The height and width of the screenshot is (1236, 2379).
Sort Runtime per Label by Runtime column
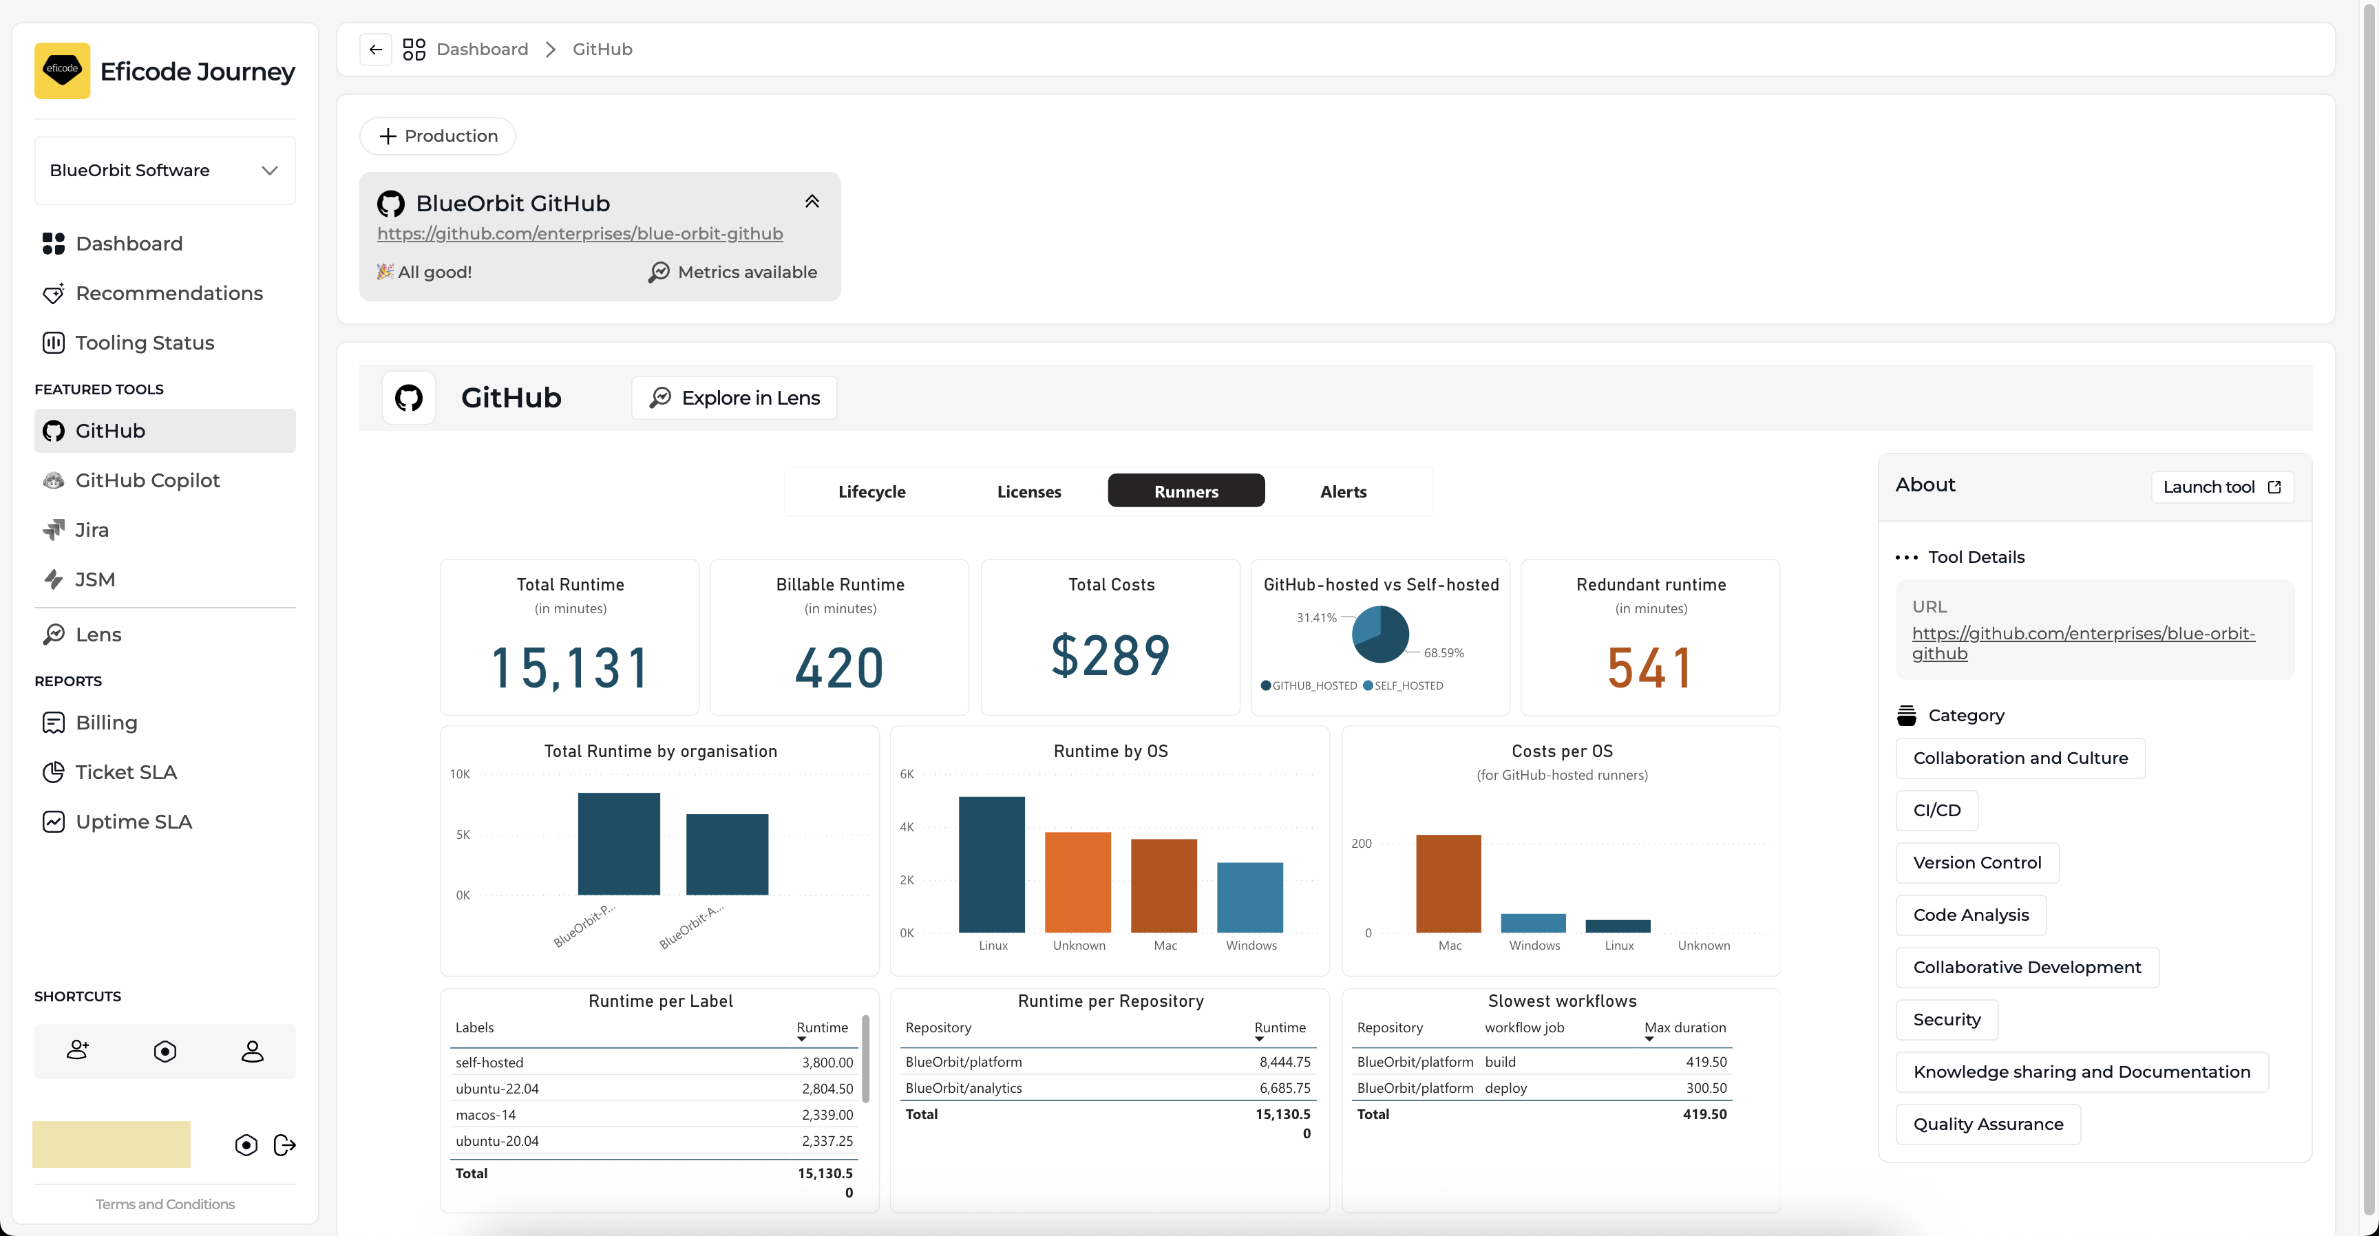point(821,1027)
